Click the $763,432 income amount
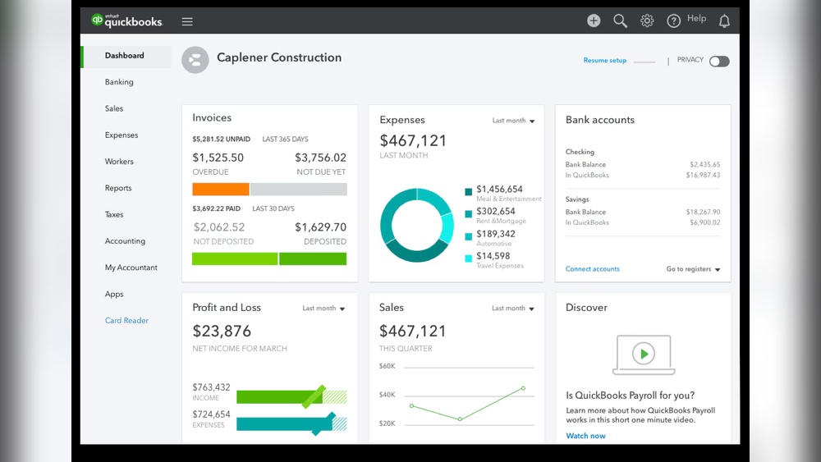The height and width of the screenshot is (462, 821). (211, 387)
